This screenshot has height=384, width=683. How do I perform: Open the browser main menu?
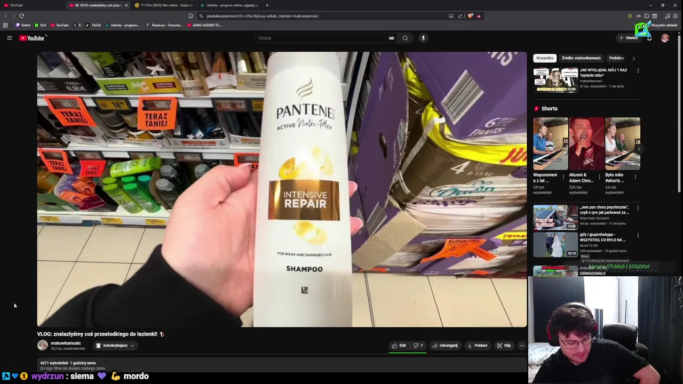[x=675, y=16]
